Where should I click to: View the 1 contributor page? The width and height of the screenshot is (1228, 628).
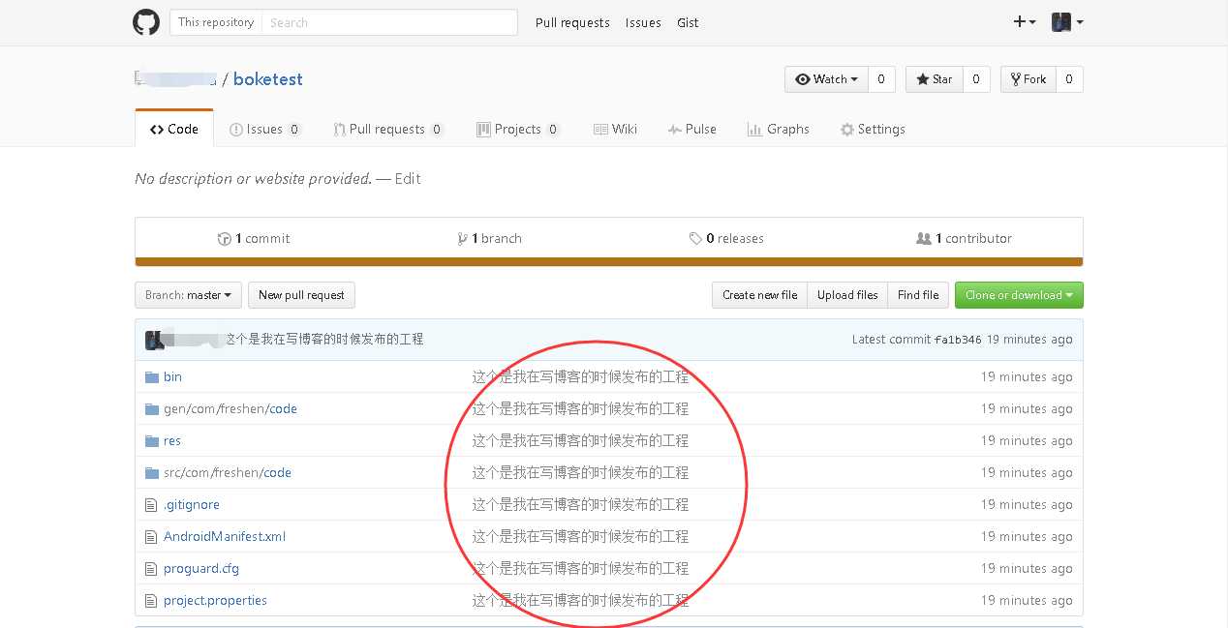point(964,238)
